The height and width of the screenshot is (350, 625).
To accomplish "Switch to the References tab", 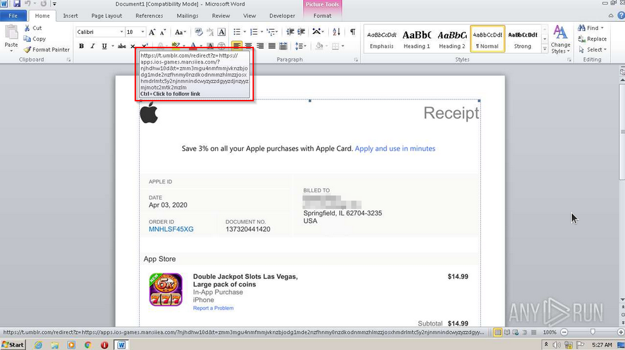I will (149, 15).
